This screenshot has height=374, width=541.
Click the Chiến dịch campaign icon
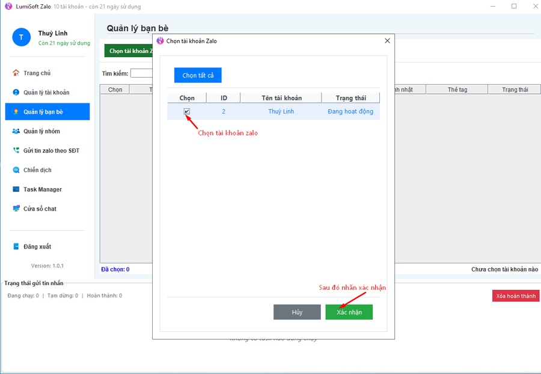[16, 170]
